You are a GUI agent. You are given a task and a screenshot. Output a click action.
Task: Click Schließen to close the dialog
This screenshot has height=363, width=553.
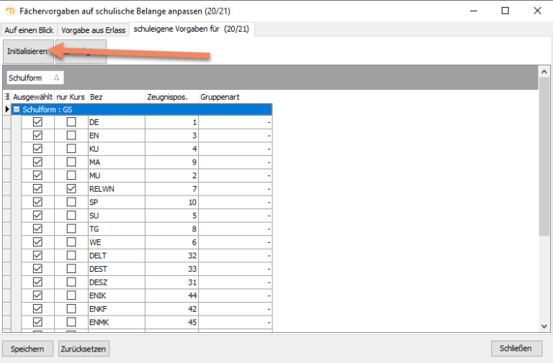[516, 349]
